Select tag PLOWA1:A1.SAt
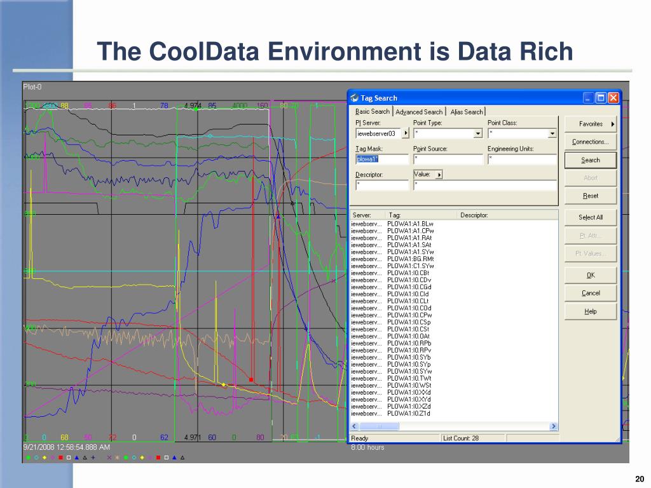651x488 pixels. tap(409, 245)
